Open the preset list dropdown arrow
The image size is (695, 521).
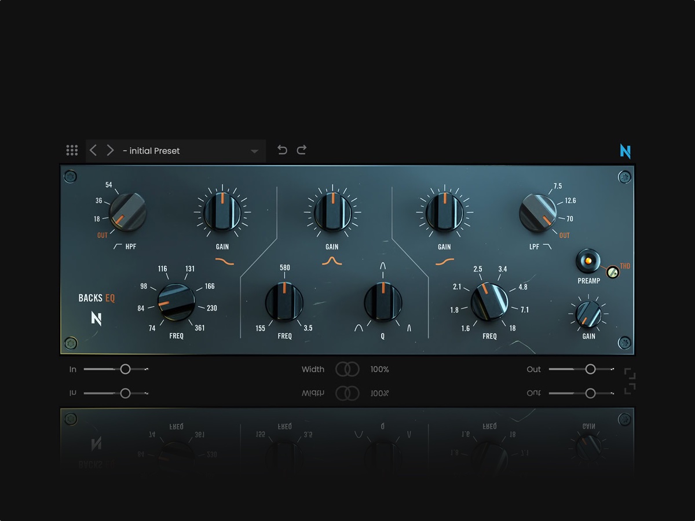254,151
